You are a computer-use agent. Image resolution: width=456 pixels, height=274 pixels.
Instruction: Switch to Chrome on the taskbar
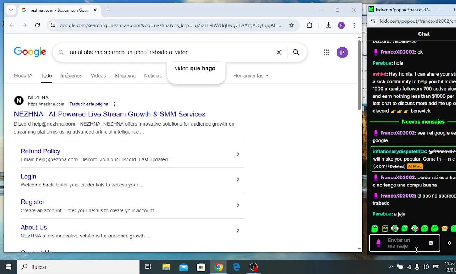pyautogui.click(x=219, y=267)
